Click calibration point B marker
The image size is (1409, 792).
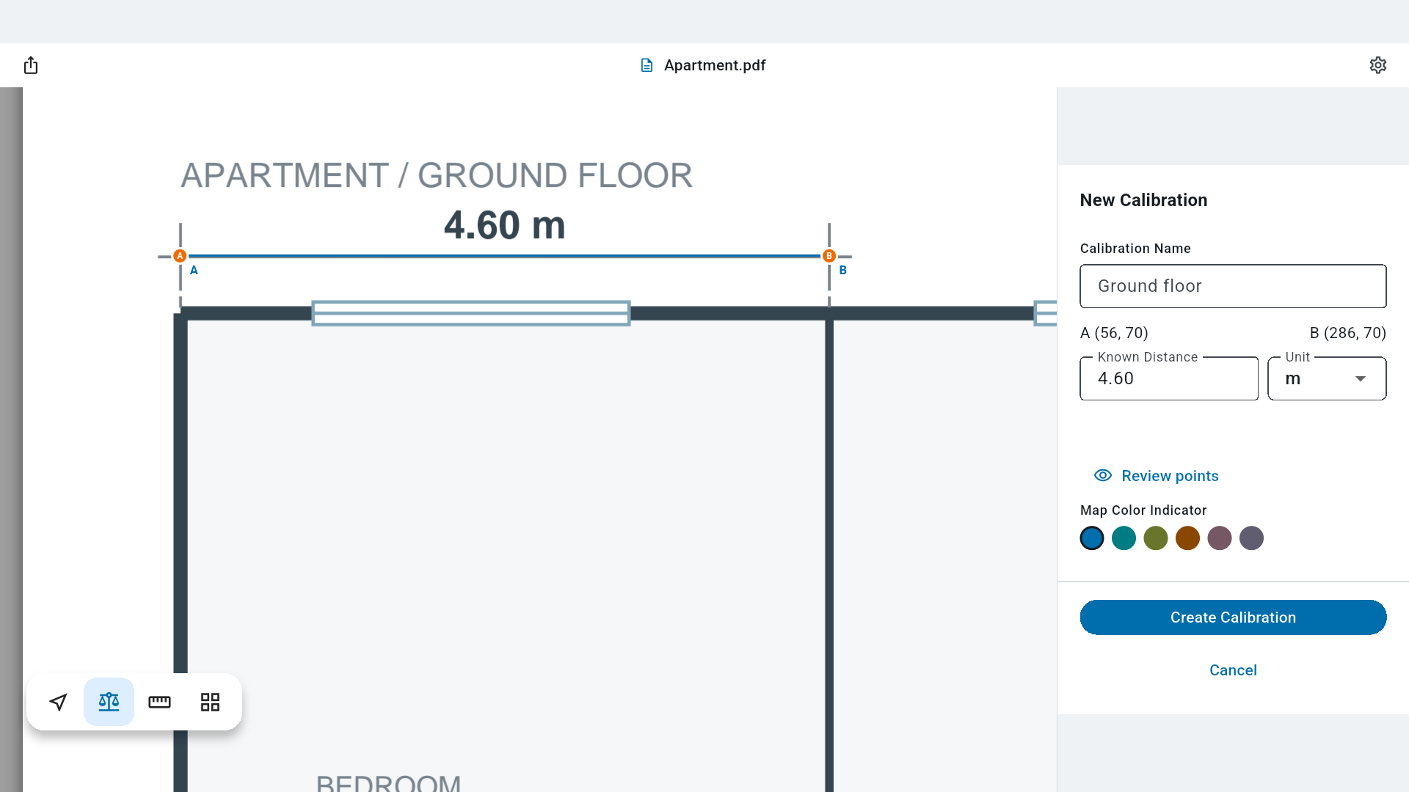tap(829, 256)
